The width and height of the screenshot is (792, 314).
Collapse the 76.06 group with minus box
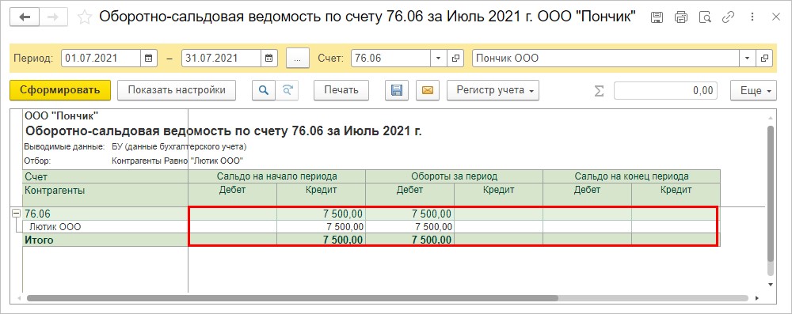tap(16, 214)
